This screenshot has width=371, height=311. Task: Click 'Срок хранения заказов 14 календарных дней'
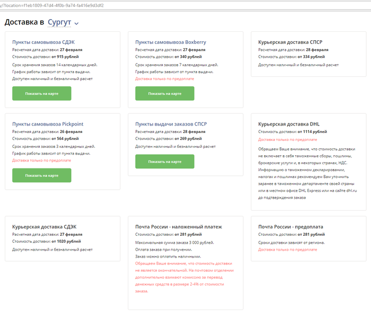click(55, 65)
